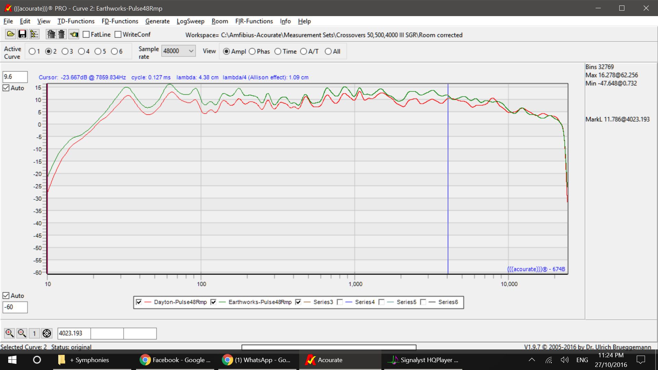Uncheck the Series3 legend checkbox
The image size is (658, 370).
click(x=298, y=302)
